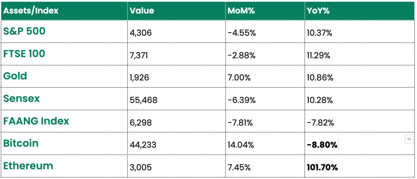Viewport: 417px width, 179px height.
Task: Select the Bitcoin label cell
Action: coord(65,144)
